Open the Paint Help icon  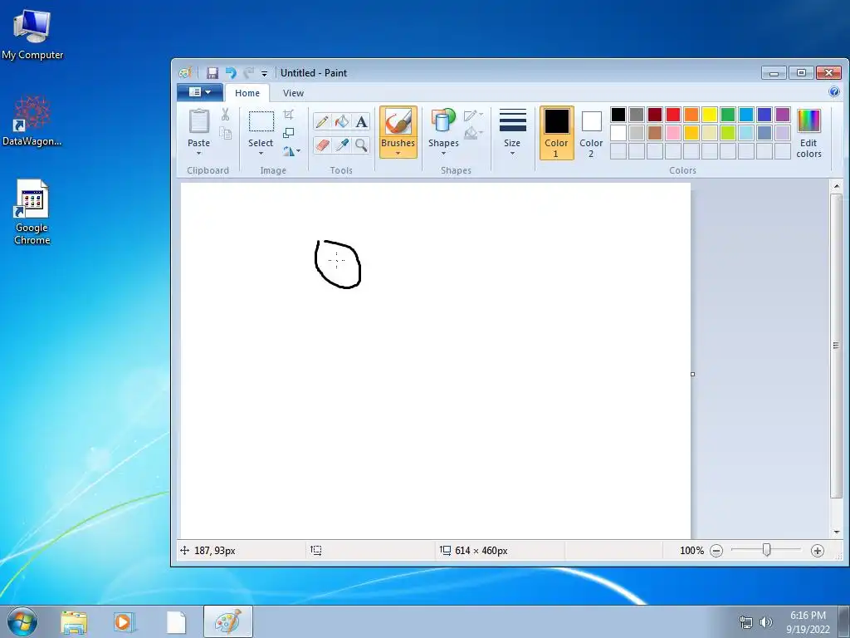[x=834, y=91]
